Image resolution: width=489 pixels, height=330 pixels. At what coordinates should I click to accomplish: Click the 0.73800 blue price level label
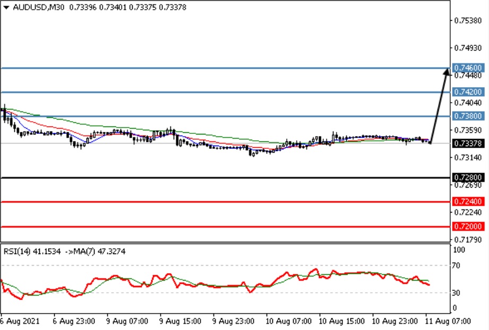click(x=468, y=116)
